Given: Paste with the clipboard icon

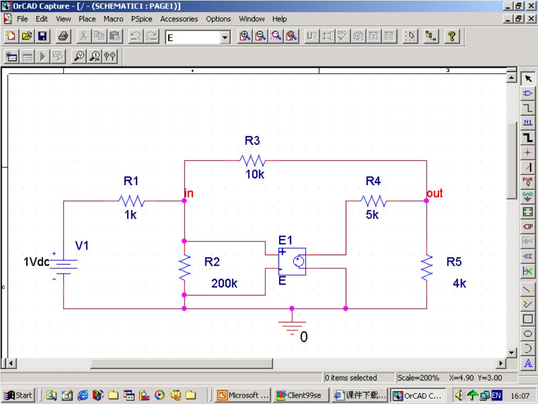Looking at the screenshot, I should pos(115,36).
